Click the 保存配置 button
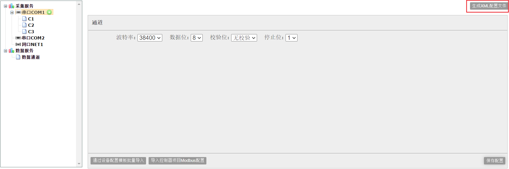509x169 pixels. tap(494, 161)
